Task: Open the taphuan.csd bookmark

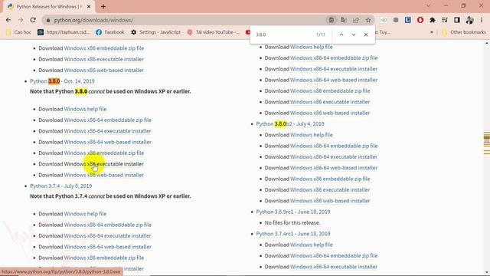Action: [64, 32]
